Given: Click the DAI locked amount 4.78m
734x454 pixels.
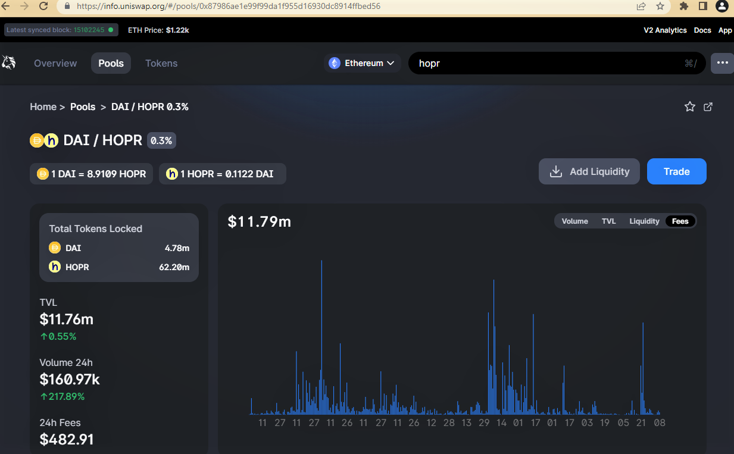Looking at the screenshot, I should pyautogui.click(x=177, y=248).
